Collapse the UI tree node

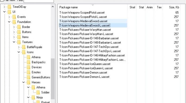click(4, 12)
